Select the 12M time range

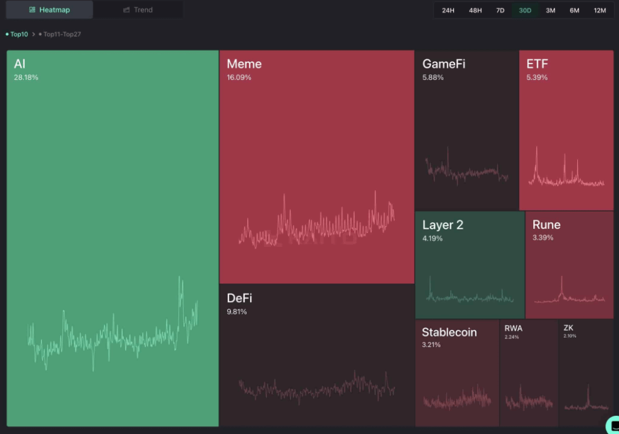(x=600, y=10)
